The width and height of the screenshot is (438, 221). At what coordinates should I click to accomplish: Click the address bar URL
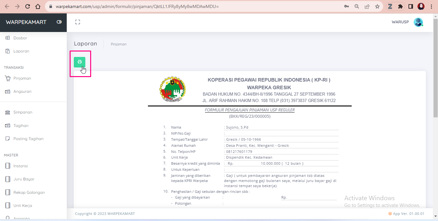click(x=137, y=6)
